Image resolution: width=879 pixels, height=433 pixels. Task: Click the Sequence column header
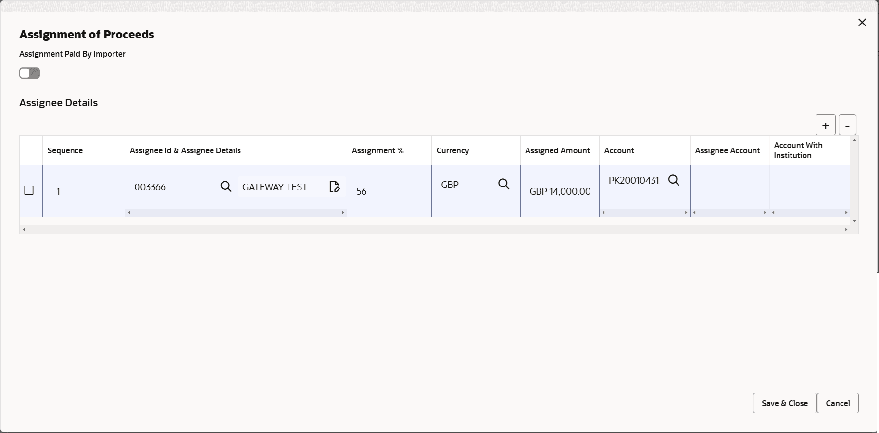65,150
